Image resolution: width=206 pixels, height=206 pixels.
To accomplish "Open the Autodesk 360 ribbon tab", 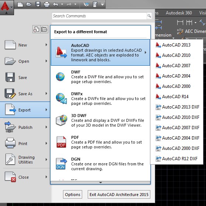I will (x=179, y=13).
